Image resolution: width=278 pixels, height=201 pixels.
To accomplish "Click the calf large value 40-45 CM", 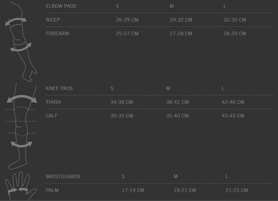I will 233,116.
